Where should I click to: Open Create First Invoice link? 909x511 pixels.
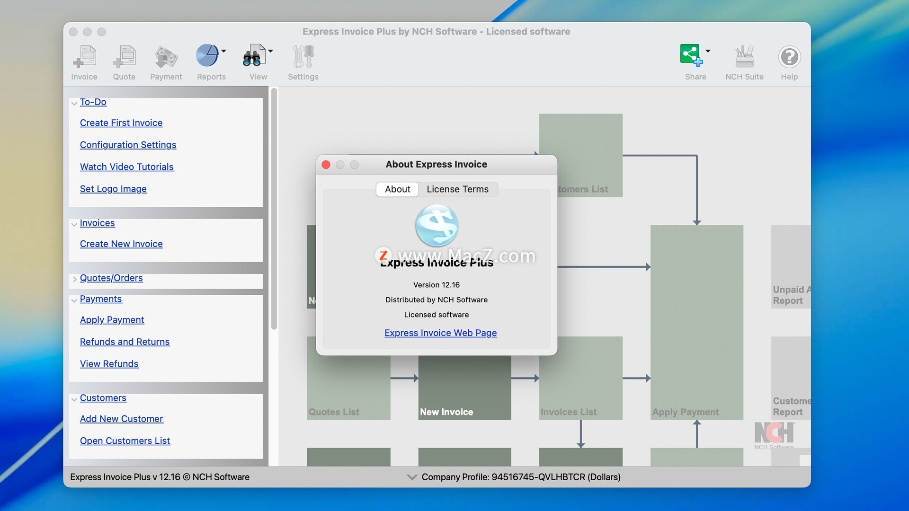121,123
